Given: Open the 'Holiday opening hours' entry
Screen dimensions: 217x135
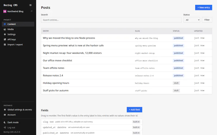Looking at the screenshot, I should [56, 83].
